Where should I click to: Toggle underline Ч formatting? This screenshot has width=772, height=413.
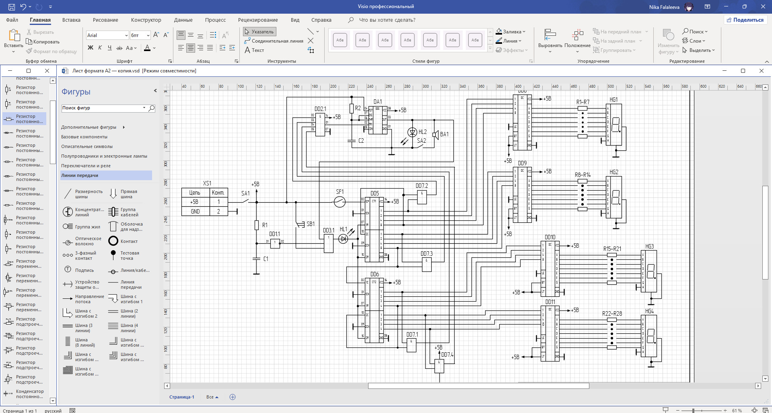click(110, 48)
